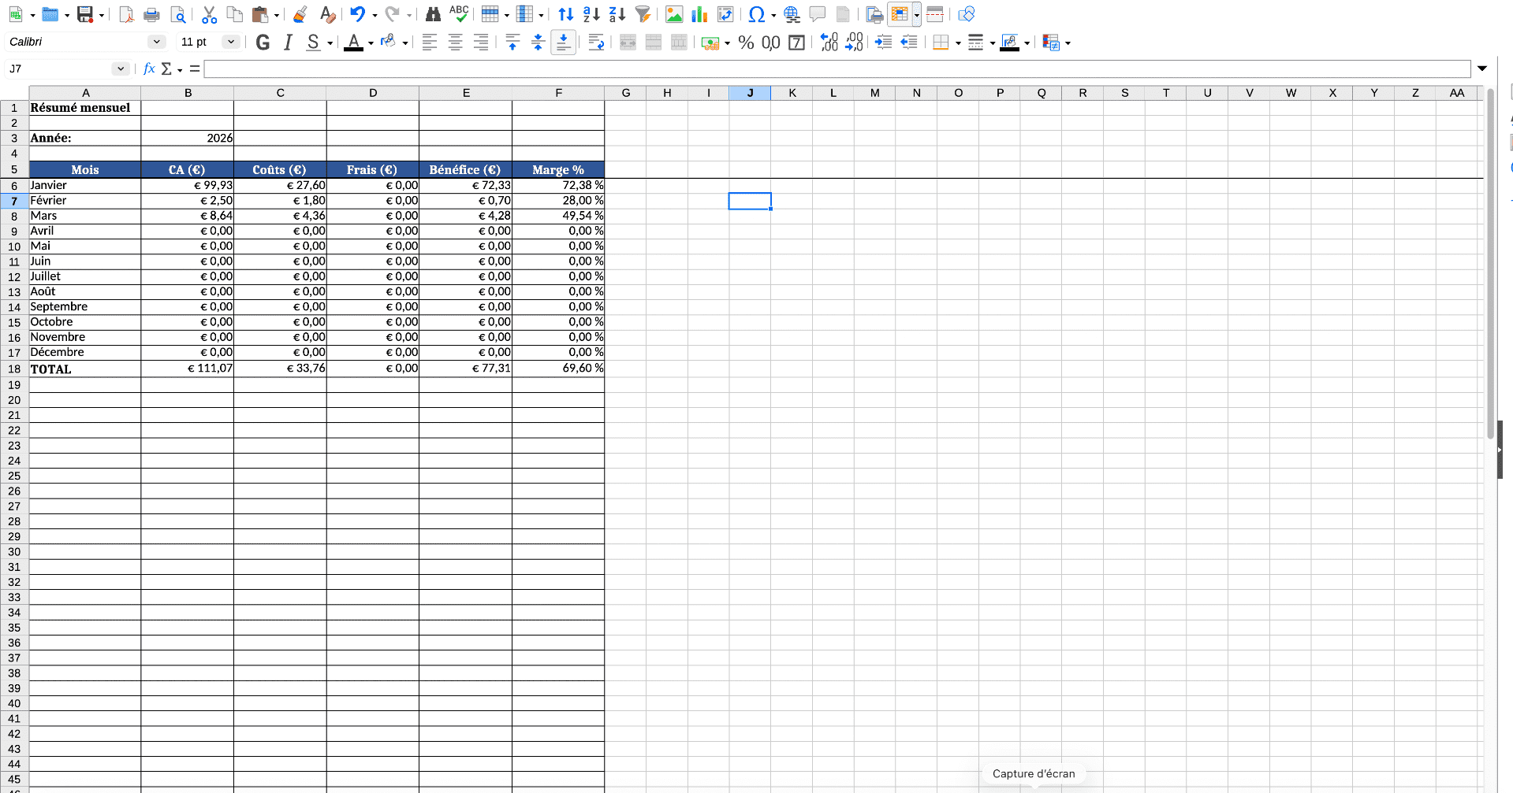Click the AutoFilter funnel icon
Screen dimensions: 1513x793
[x=643, y=14]
